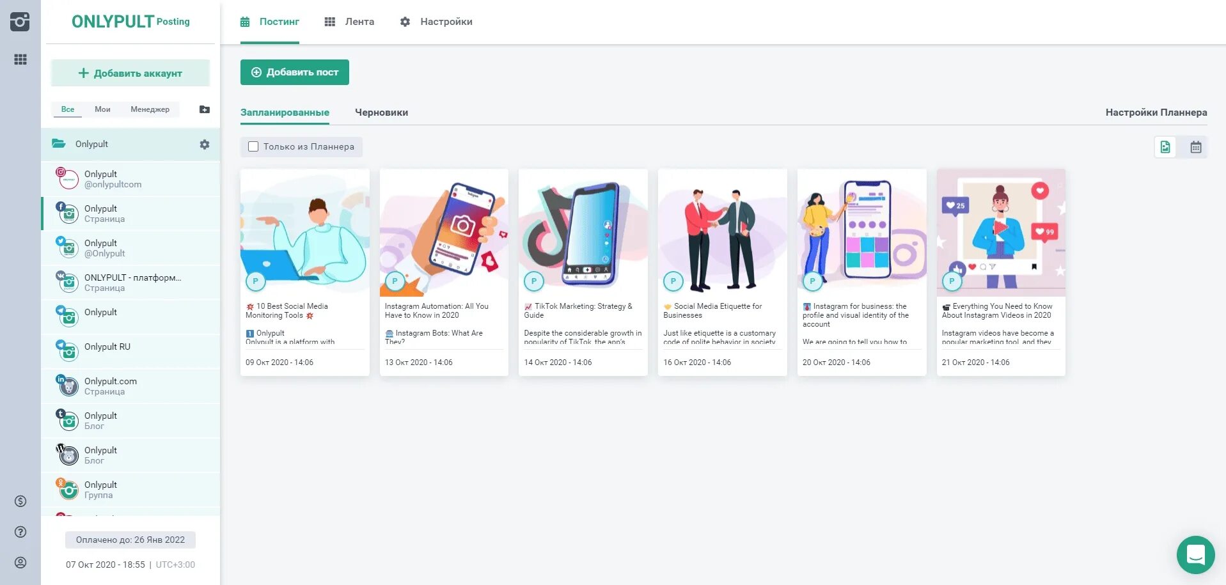Click the date 20 Окт 2020 - 14:06
The image size is (1226, 585).
[837, 363]
